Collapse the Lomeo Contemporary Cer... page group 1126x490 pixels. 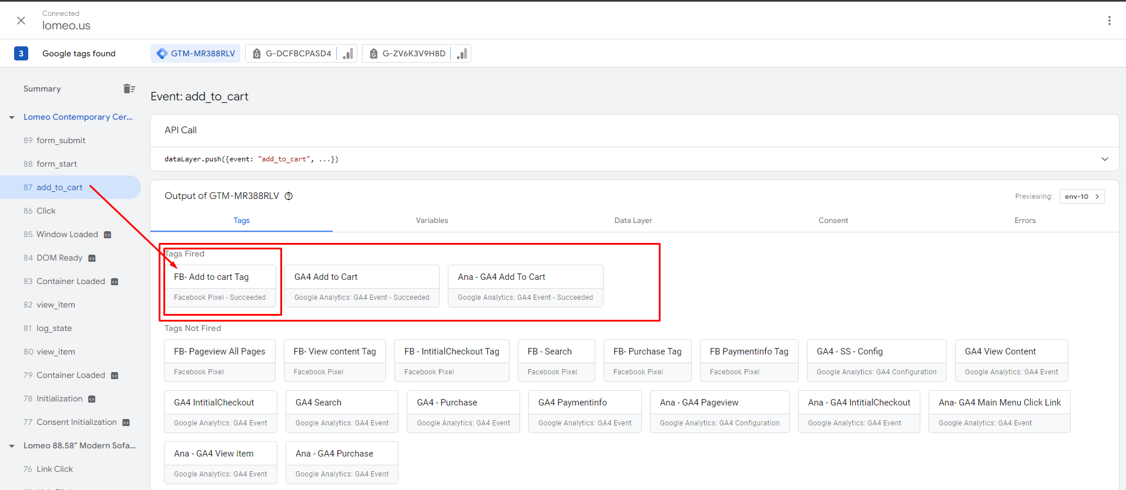pyautogui.click(x=12, y=117)
